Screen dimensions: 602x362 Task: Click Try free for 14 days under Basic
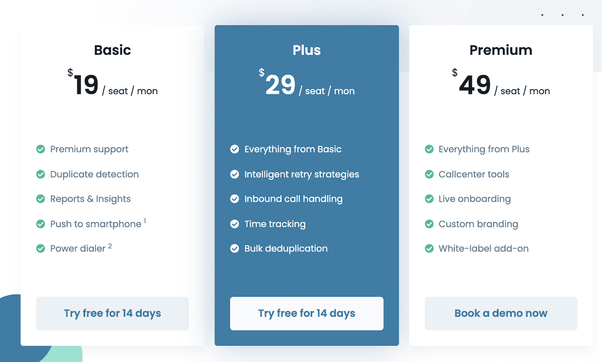[x=112, y=313]
